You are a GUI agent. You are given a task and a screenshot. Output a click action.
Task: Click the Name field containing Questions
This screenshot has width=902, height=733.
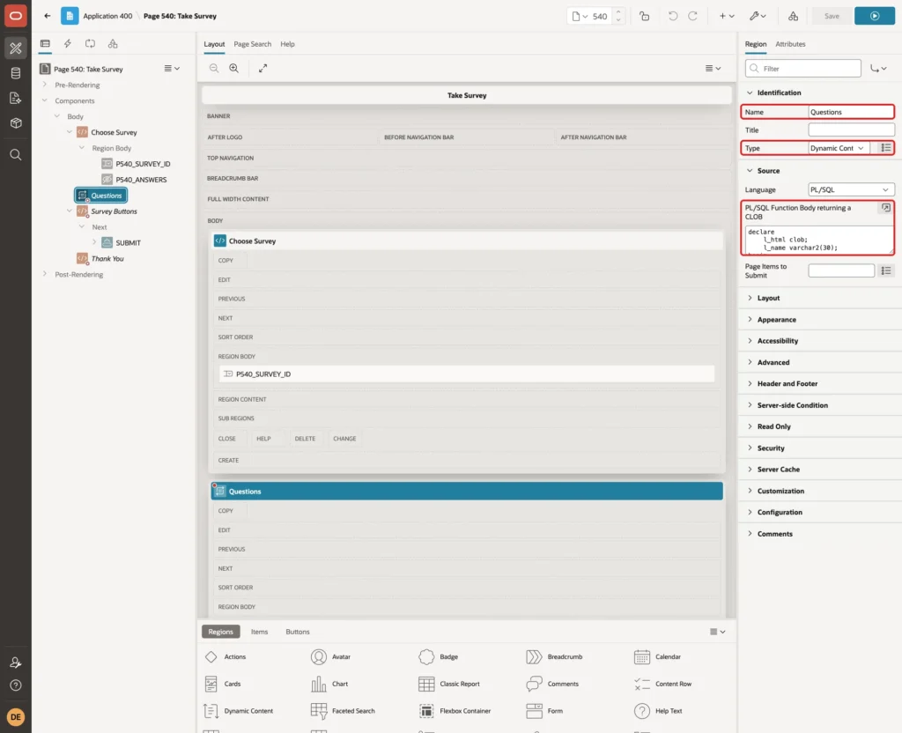[851, 112]
